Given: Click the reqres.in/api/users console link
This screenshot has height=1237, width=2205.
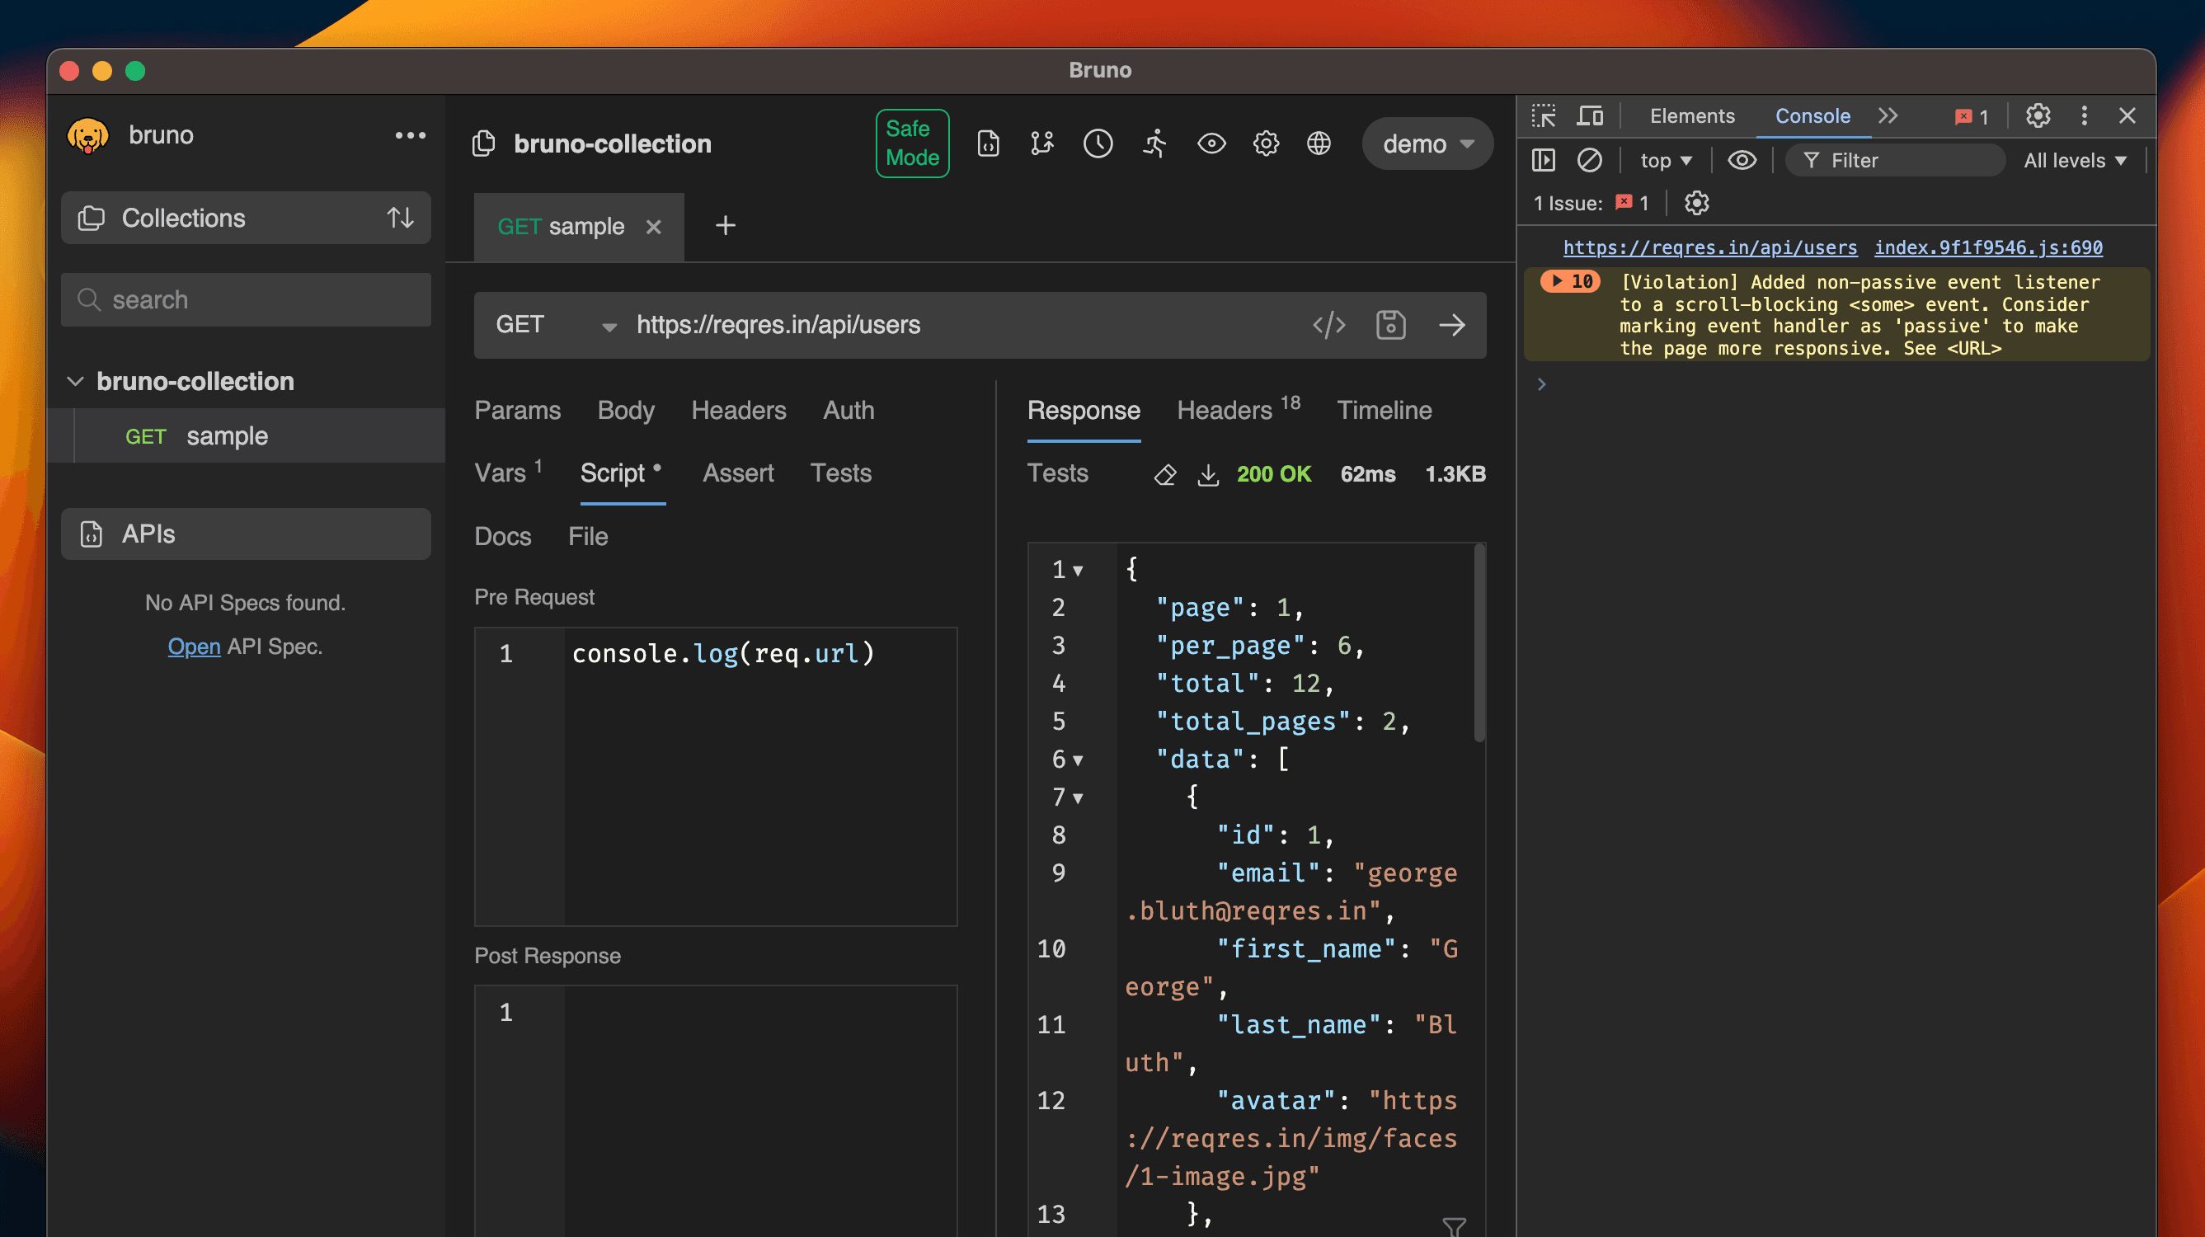Looking at the screenshot, I should 1709,247.
